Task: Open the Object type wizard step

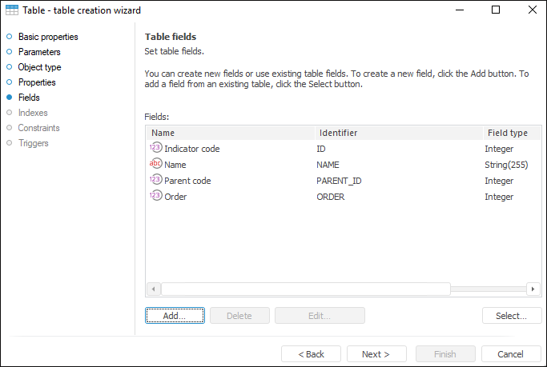Action: click(39, 67)
